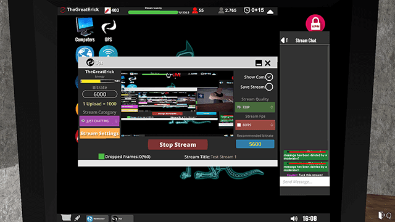Collapse Stream Chat with the left arrow
Image resolution: width=395 pixels, height=222 pixels.
pyautogui.click(x=283, y=40)
